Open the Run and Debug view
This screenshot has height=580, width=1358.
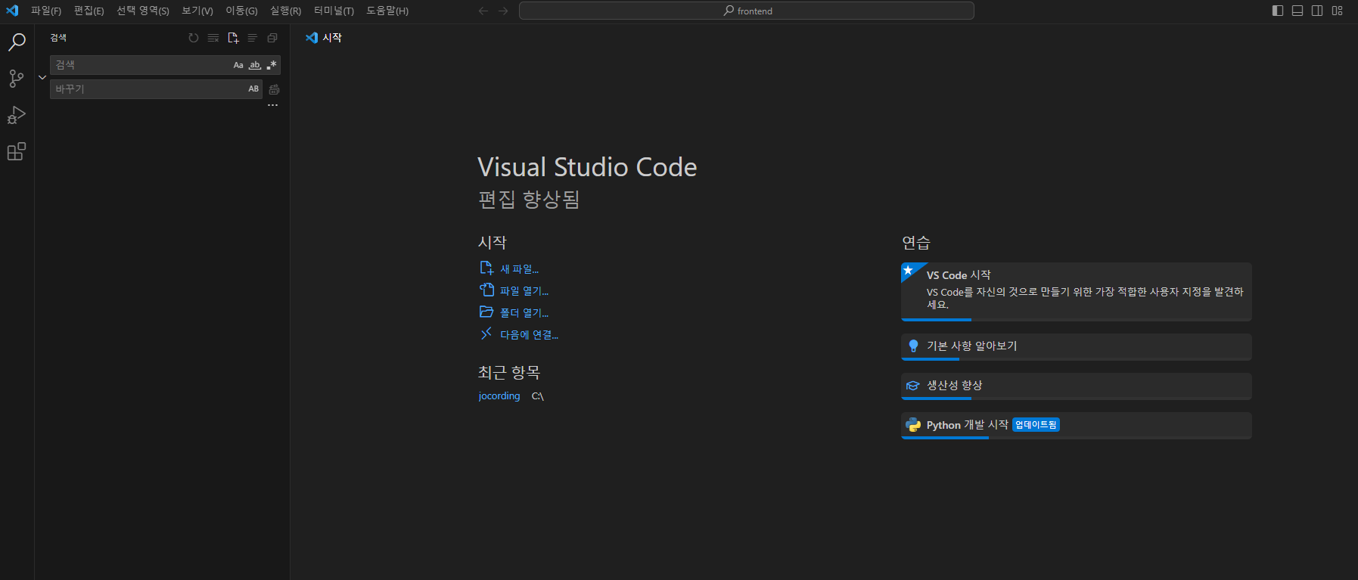pos(17,115)
